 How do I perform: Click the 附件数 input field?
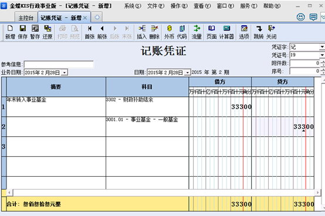[304, 63]
